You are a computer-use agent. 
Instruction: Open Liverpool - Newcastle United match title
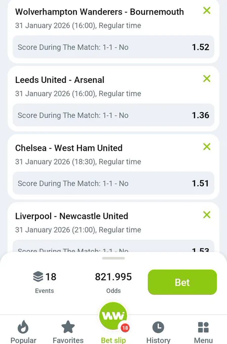pyautogui.click(x=71, y=216)
